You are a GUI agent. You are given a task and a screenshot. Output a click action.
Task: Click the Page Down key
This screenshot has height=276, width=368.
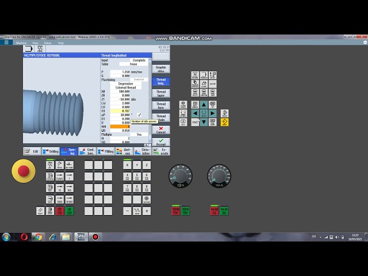click(x=213, y=122)
